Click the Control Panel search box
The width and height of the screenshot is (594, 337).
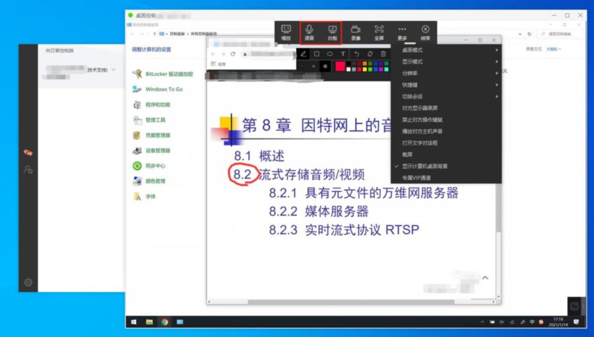click(560, 34)
